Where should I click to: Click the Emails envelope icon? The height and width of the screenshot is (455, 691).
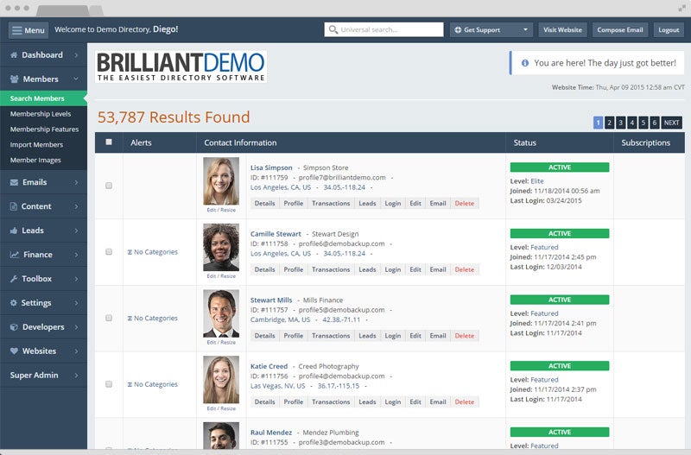click(14, 182)
